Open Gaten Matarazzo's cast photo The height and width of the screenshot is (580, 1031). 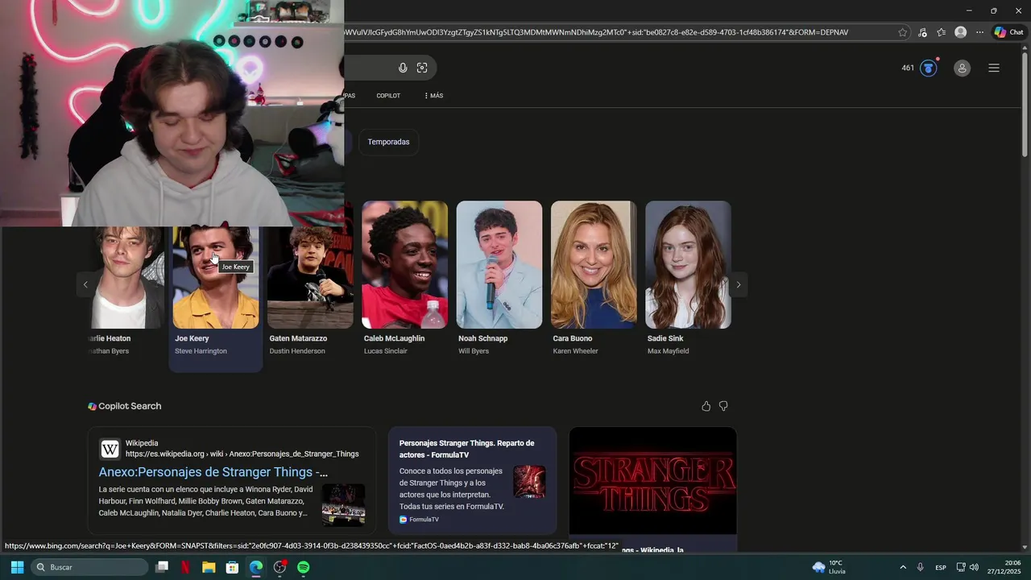(310, 278)
